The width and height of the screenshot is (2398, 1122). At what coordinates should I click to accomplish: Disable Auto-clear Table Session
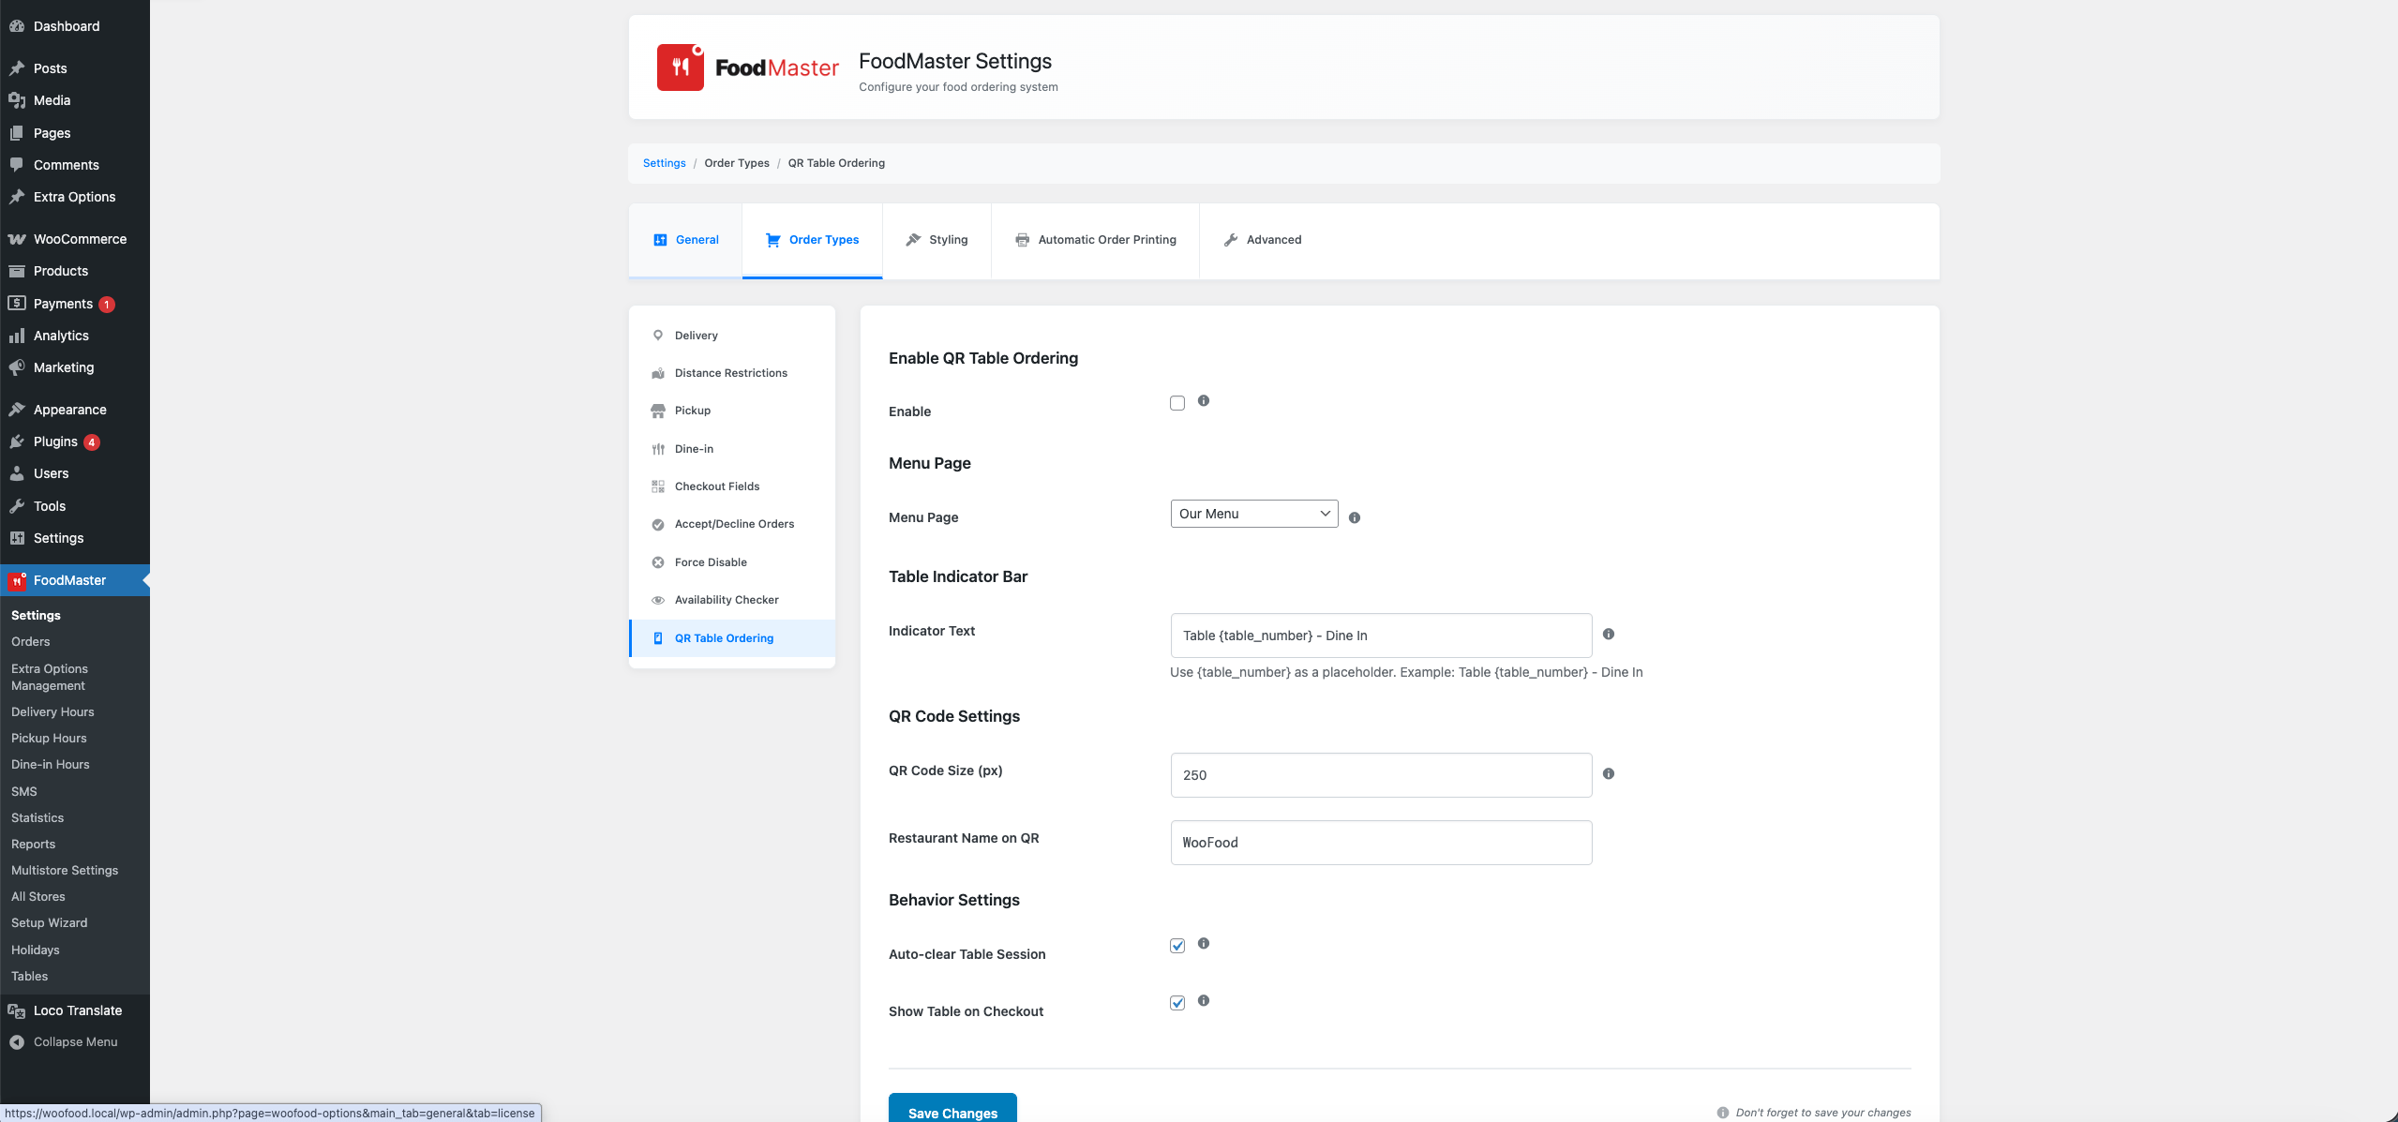(1177, 946)
